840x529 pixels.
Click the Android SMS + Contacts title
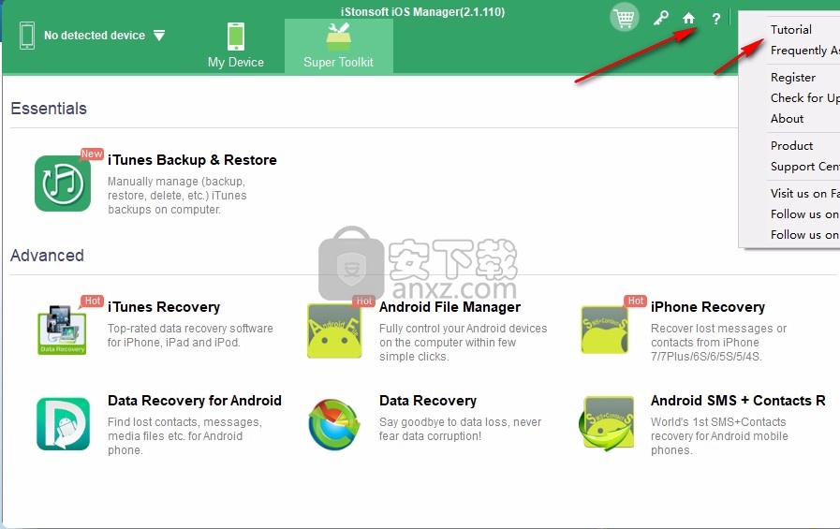[x=738, y=401]
